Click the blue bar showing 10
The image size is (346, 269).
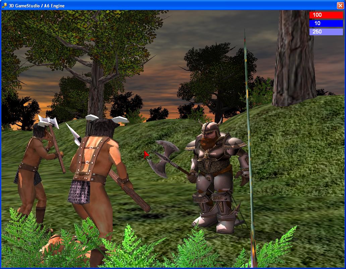[326, 23]
